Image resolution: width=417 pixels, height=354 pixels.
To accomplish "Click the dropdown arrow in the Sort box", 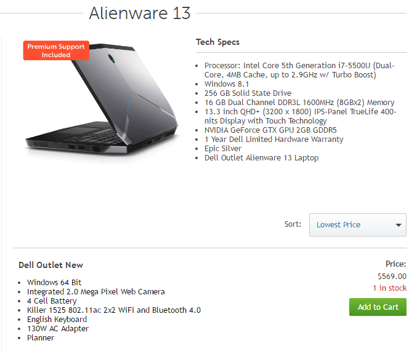I will click(x=398, y=225).
